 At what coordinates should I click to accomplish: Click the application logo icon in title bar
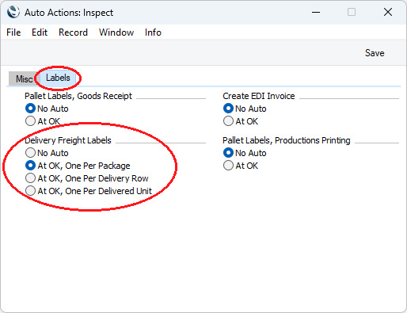[x=13, y=12]
